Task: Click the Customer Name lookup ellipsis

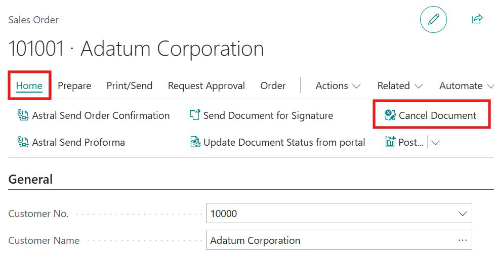Action: [462, 240]
